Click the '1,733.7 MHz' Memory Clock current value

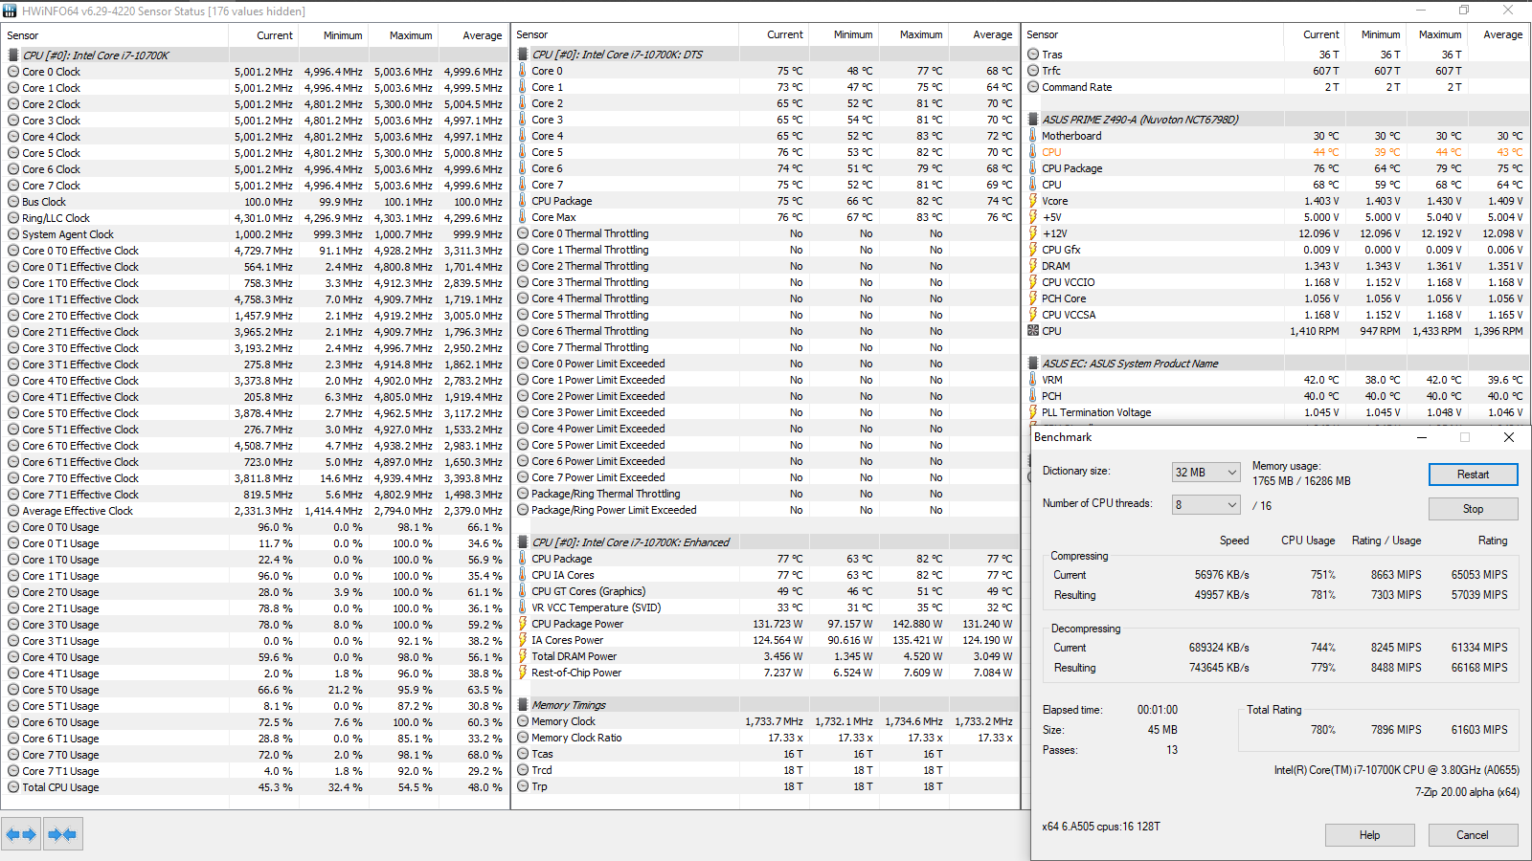point(774,721)
